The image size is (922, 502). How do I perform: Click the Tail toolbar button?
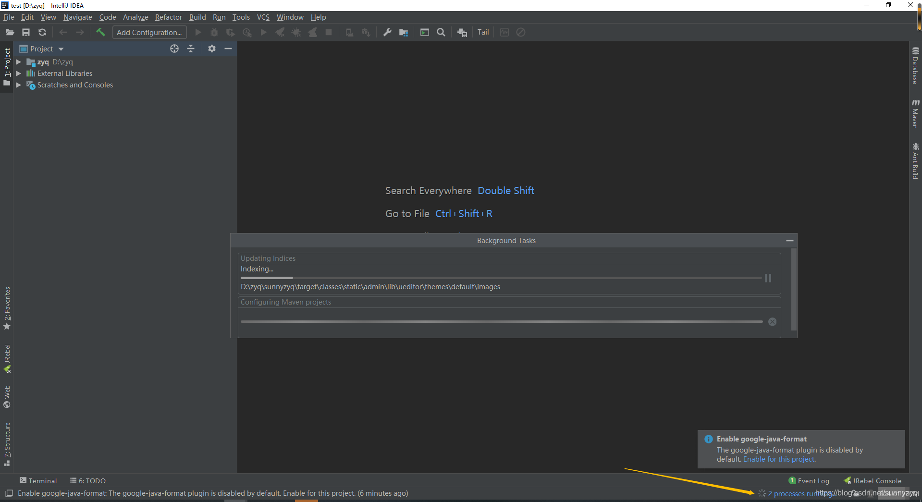click(483, 32)
